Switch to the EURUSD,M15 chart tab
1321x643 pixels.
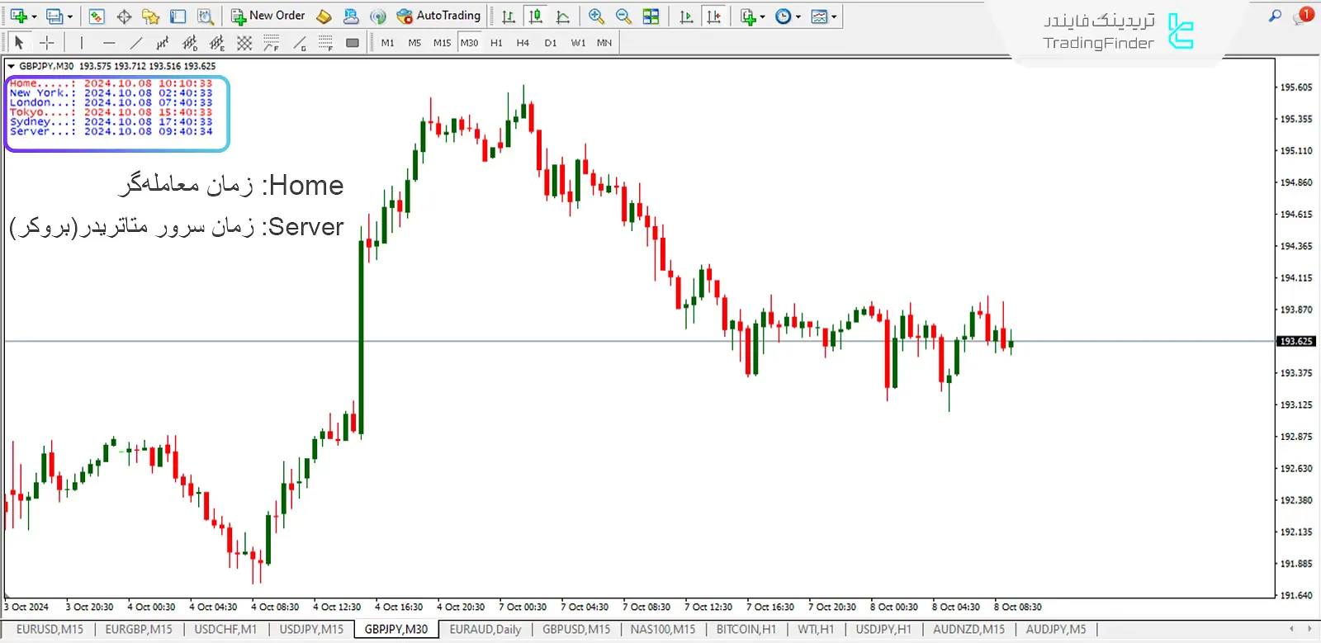click(50, 629)
